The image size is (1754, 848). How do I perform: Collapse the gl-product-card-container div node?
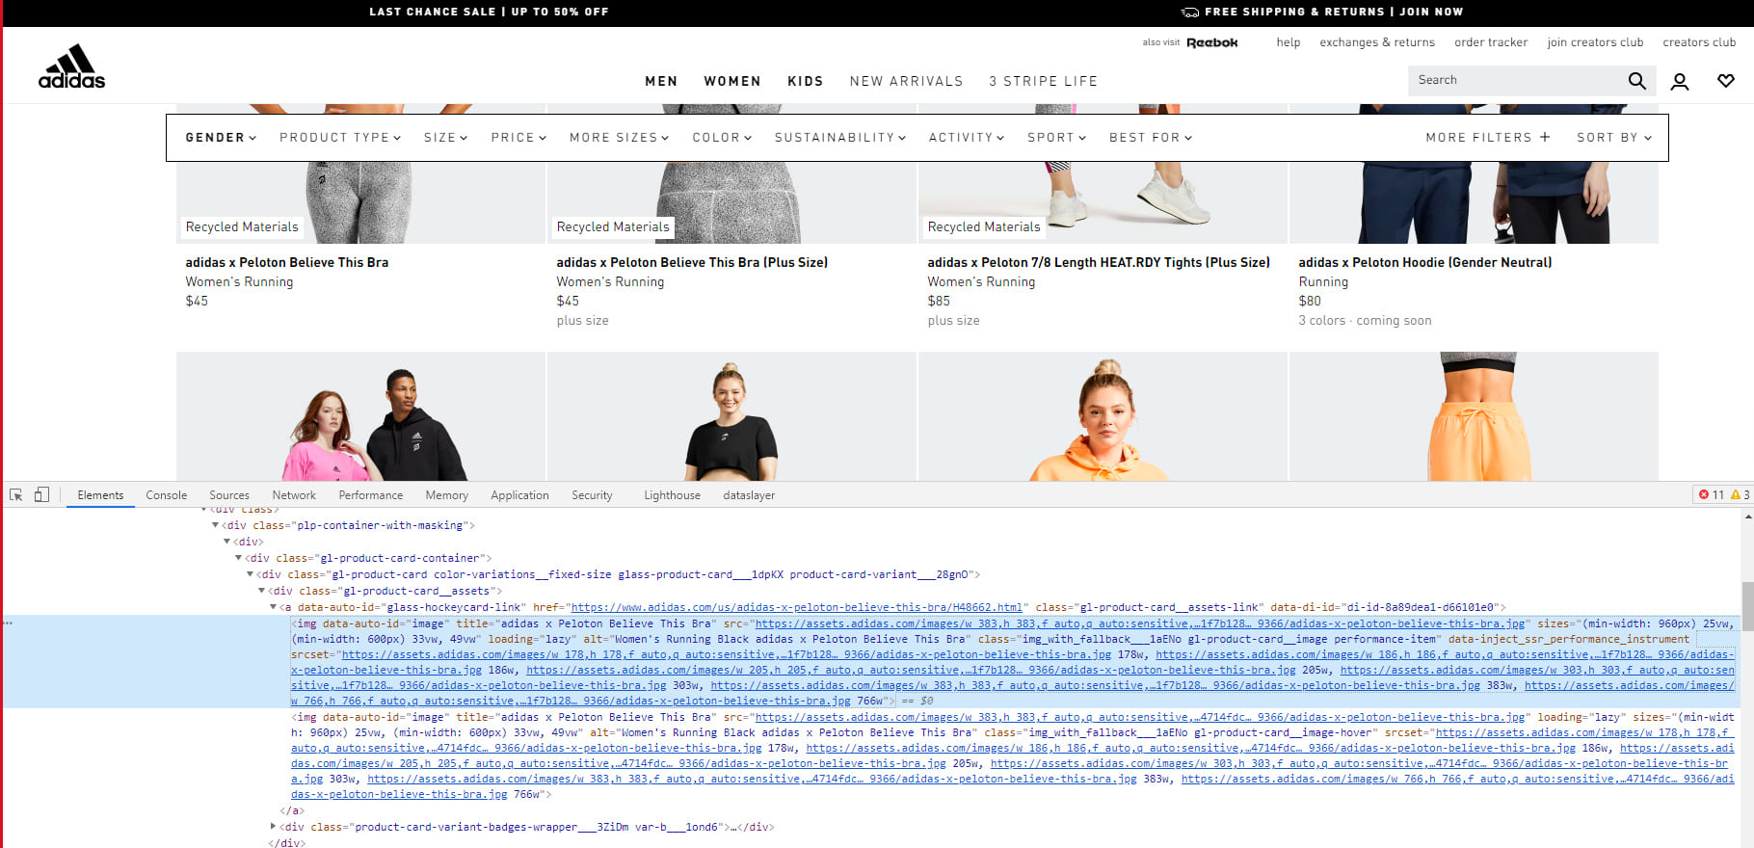point(238,558)
